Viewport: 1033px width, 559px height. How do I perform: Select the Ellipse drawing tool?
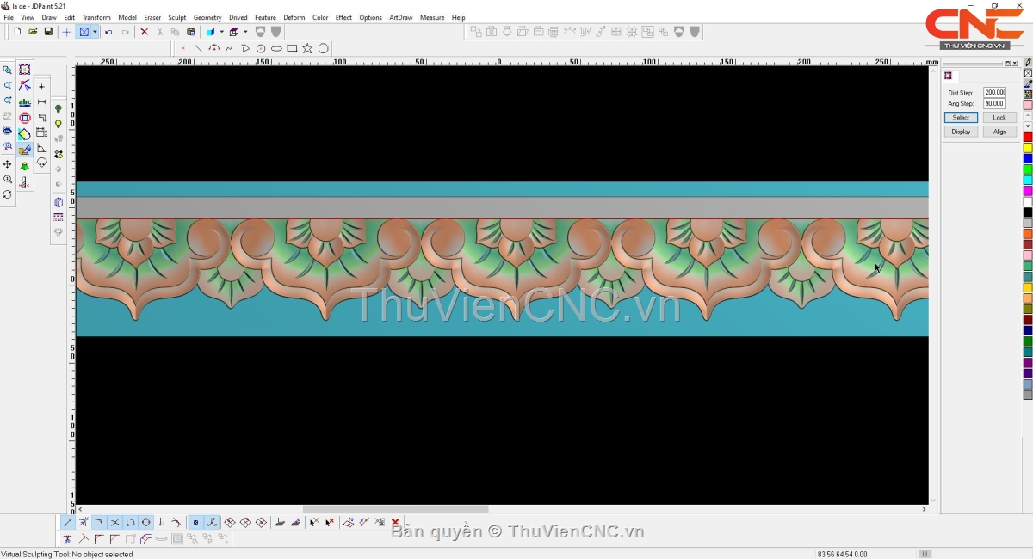[x=276, y=48]
